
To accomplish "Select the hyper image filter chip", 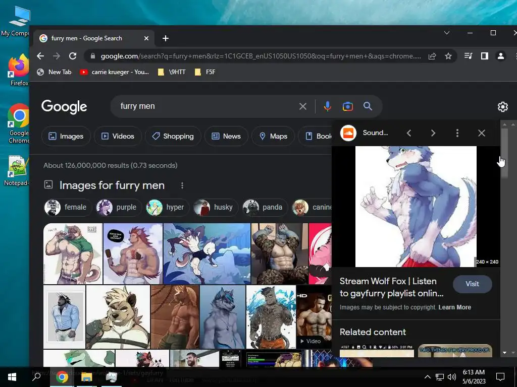I will [x=167, y=207].
